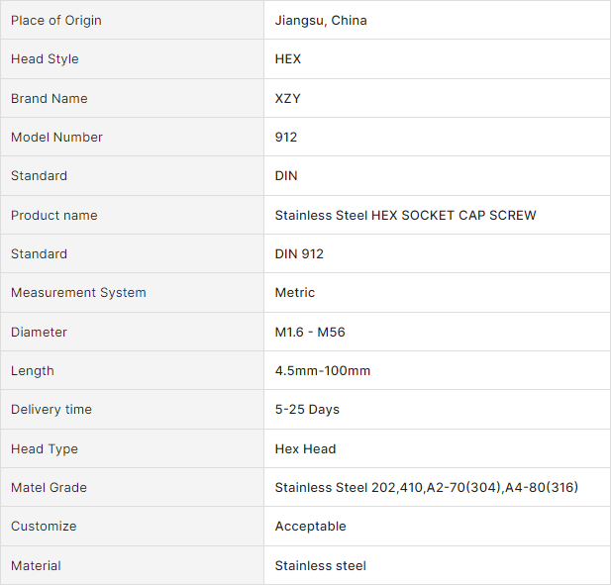Screen dimensions: 611x585
Task: Click the "M1.6 - M56" diameter value
Action: 310,333
